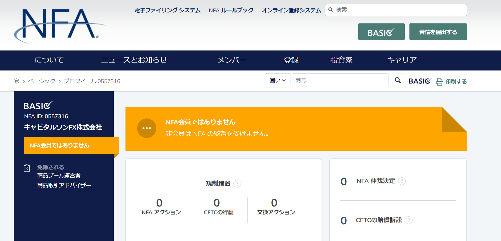Screen dimensions: 501x241
Task: Click the 商号 input field
Action: 340,80
